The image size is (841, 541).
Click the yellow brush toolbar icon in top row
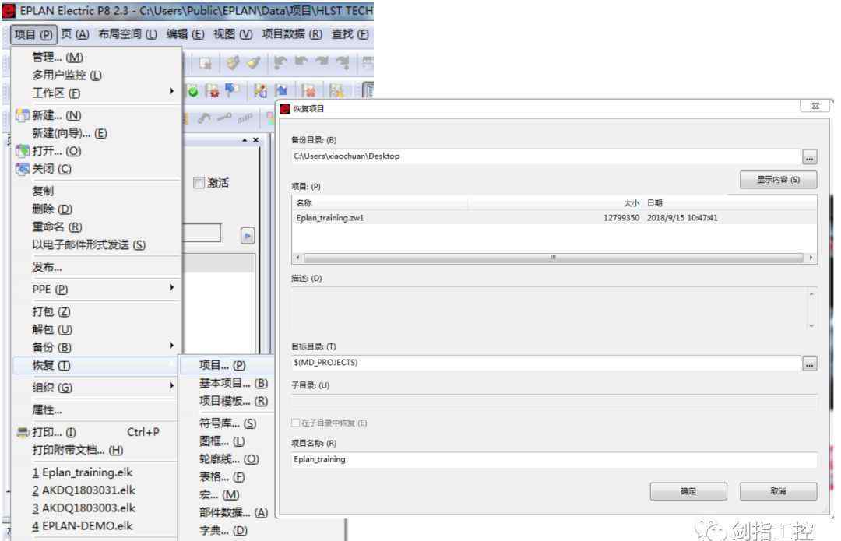point(233,63)
